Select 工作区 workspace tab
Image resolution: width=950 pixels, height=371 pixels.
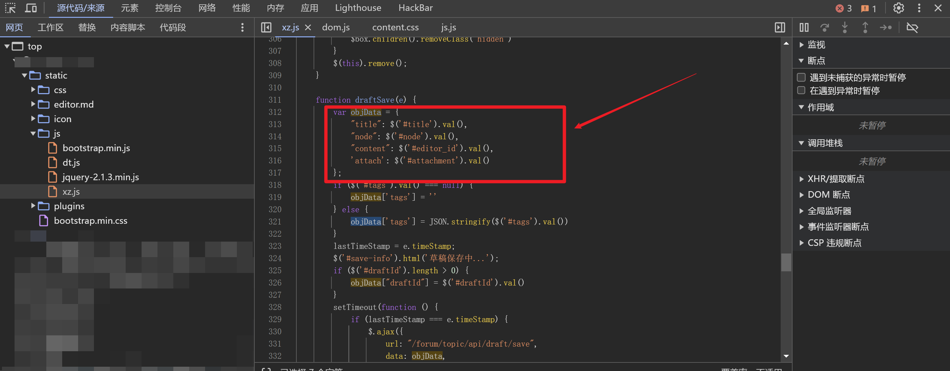click(51, 27)
